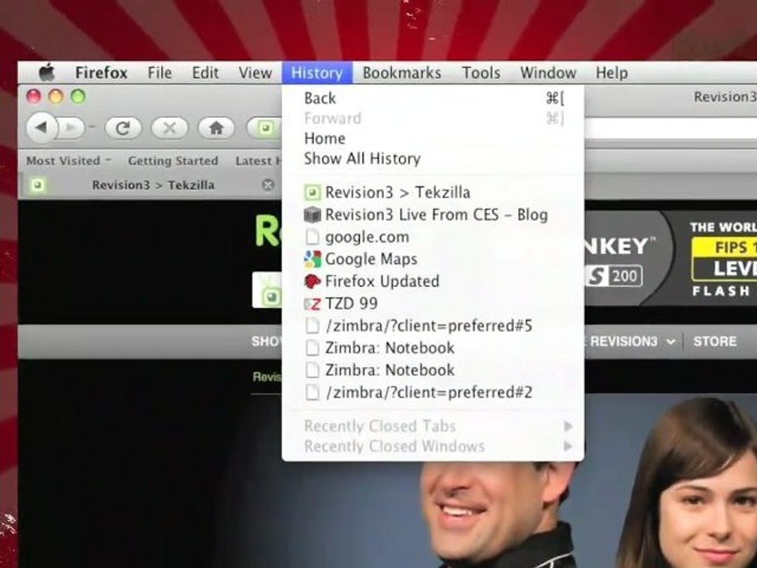Choose Back in the History menu
The image size is (757, 568).
point(433,99)
